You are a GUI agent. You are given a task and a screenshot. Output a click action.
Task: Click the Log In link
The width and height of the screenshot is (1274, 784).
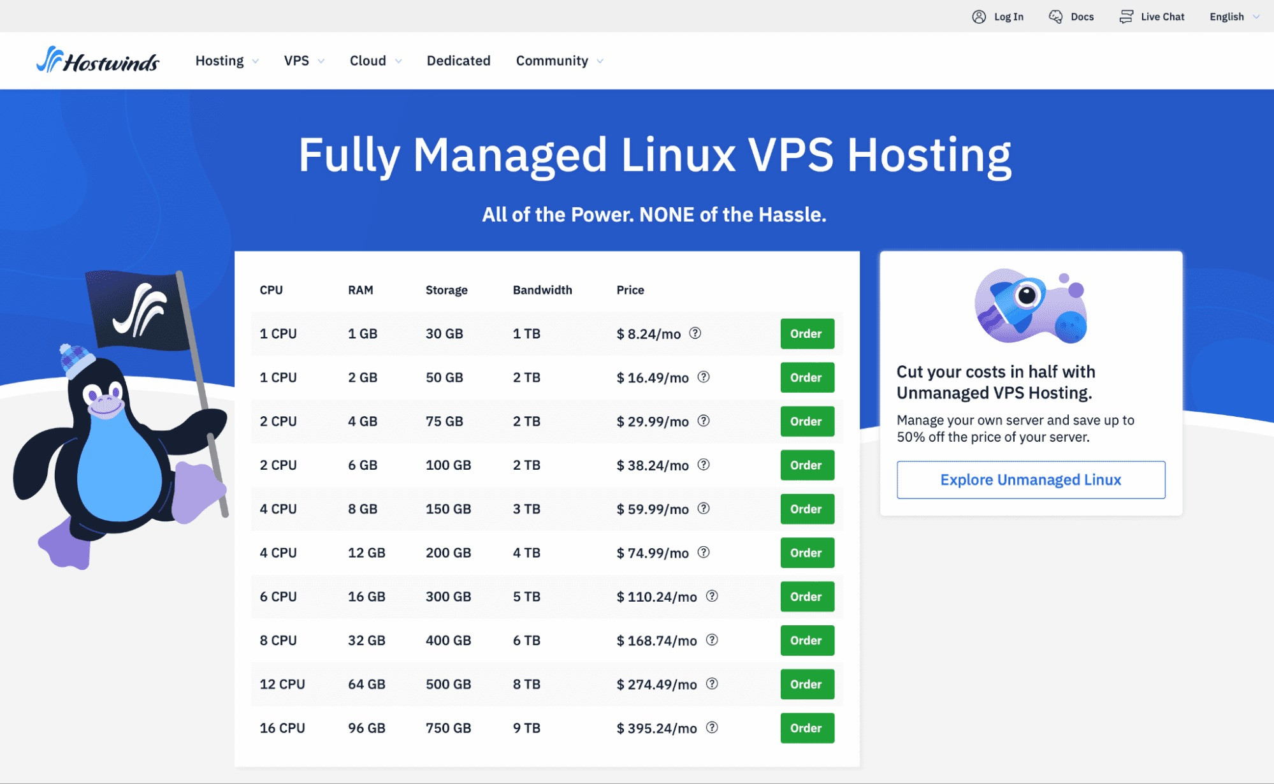tap(1008, 17)
